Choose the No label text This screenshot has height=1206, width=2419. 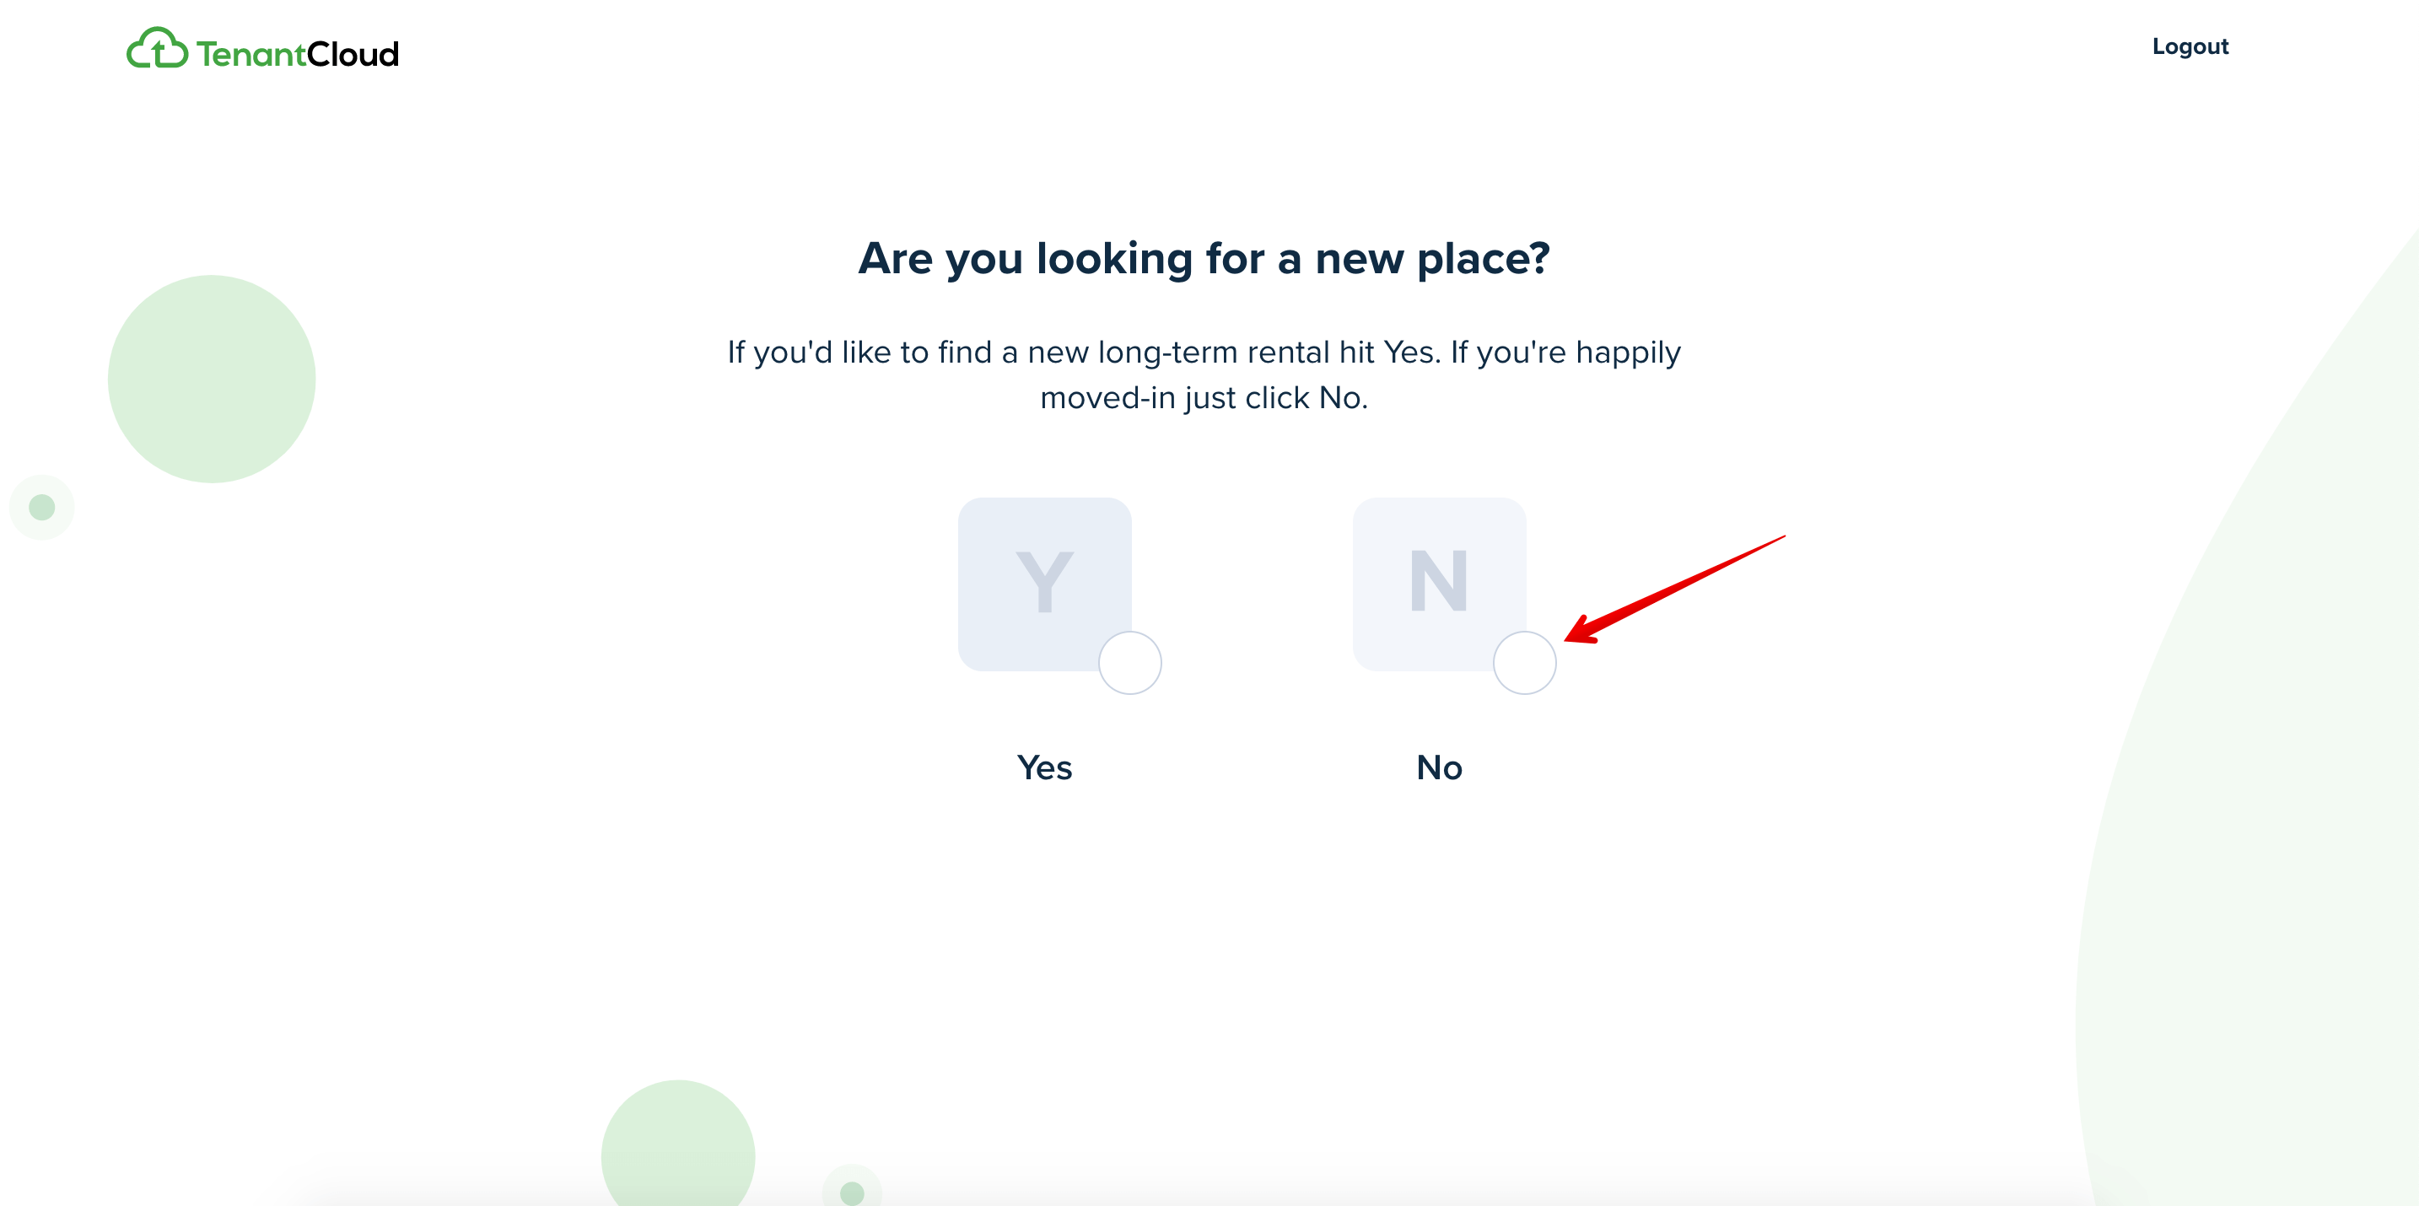point(1439,767)
